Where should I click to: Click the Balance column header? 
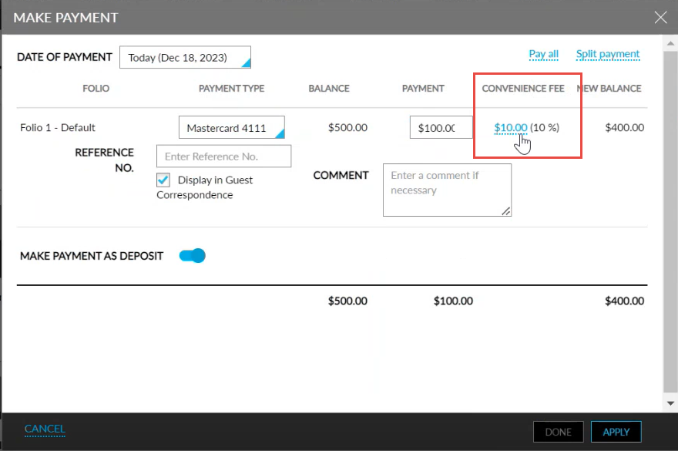(x=329, y=89)
